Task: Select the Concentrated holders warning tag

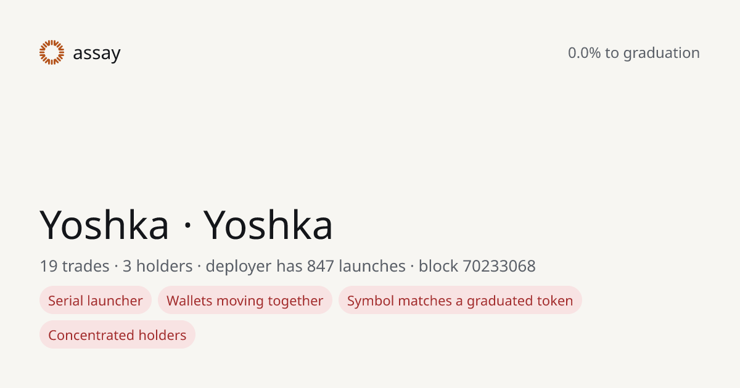Action: pyautogui.click(x=117, y=335)
